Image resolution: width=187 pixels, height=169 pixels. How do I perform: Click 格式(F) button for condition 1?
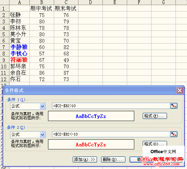[155, 116]
